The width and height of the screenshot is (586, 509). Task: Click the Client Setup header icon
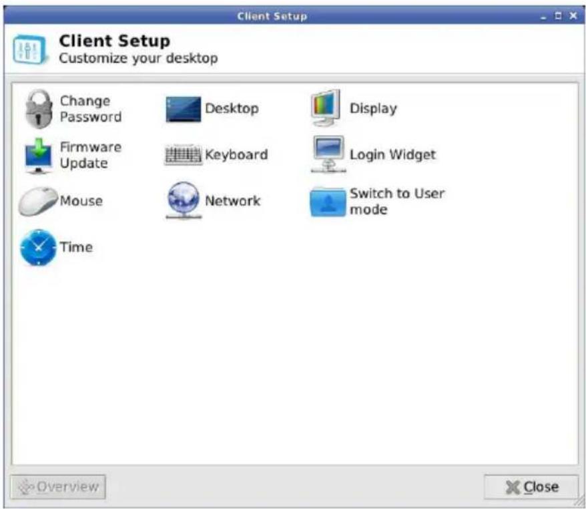click(30, 49)
